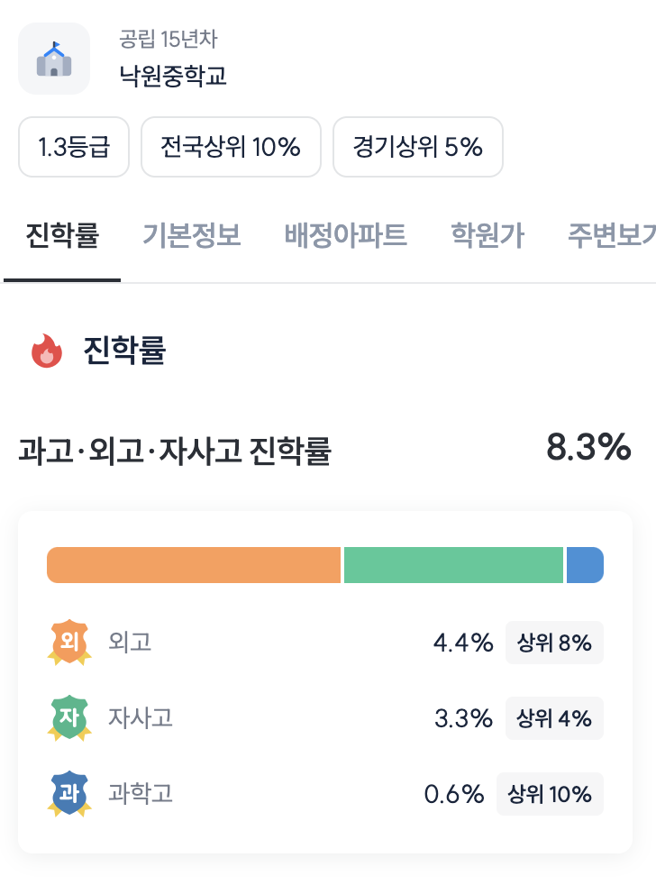Screen dimensions: 656x885
Task: Click the green 자 badge icon
Action: pyautogui.click(x=69, y=718)
